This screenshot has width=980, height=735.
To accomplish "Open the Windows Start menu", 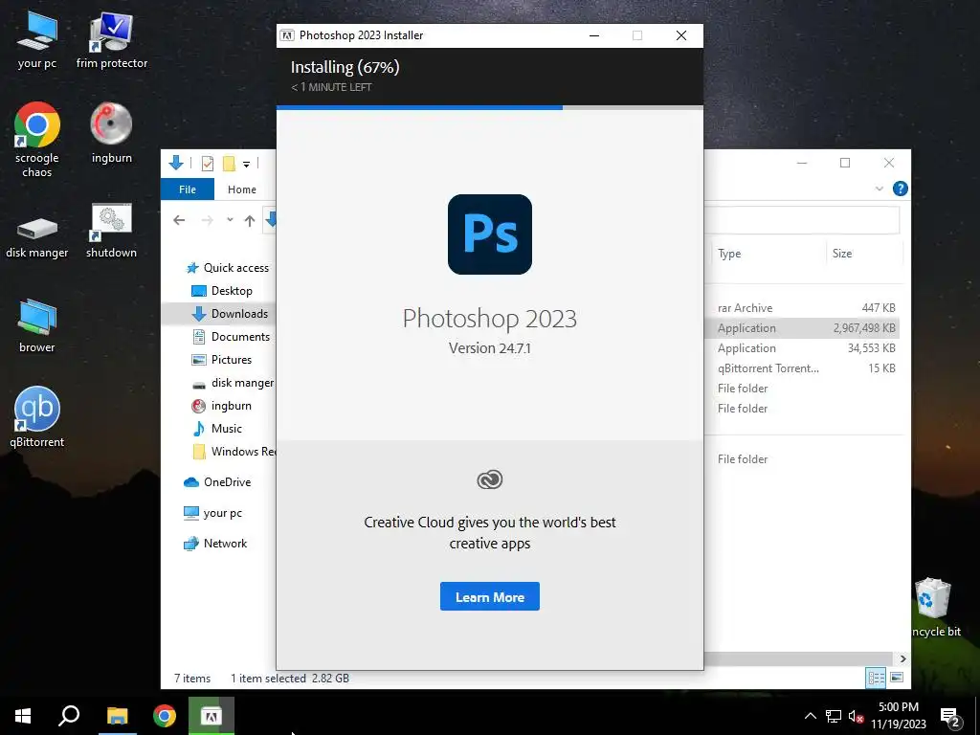I will click(23, 716).
